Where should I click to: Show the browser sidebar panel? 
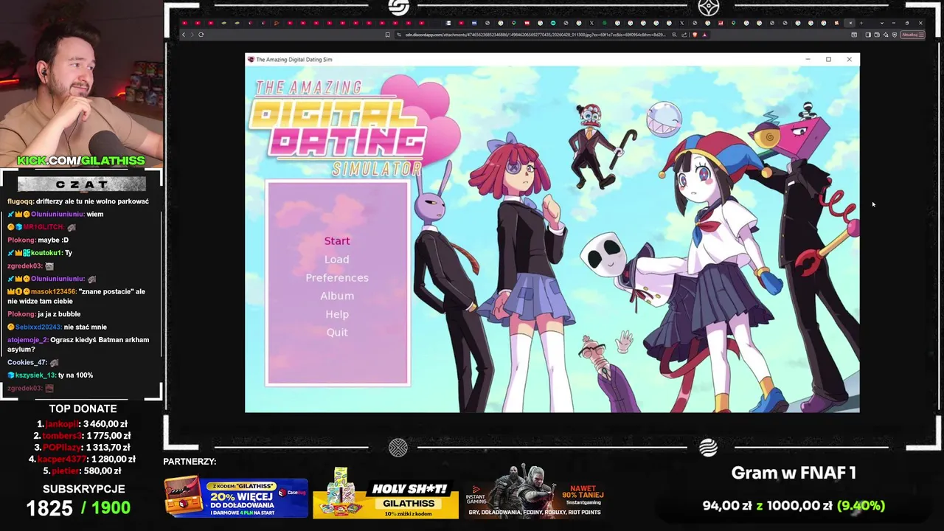coord(868,35)
